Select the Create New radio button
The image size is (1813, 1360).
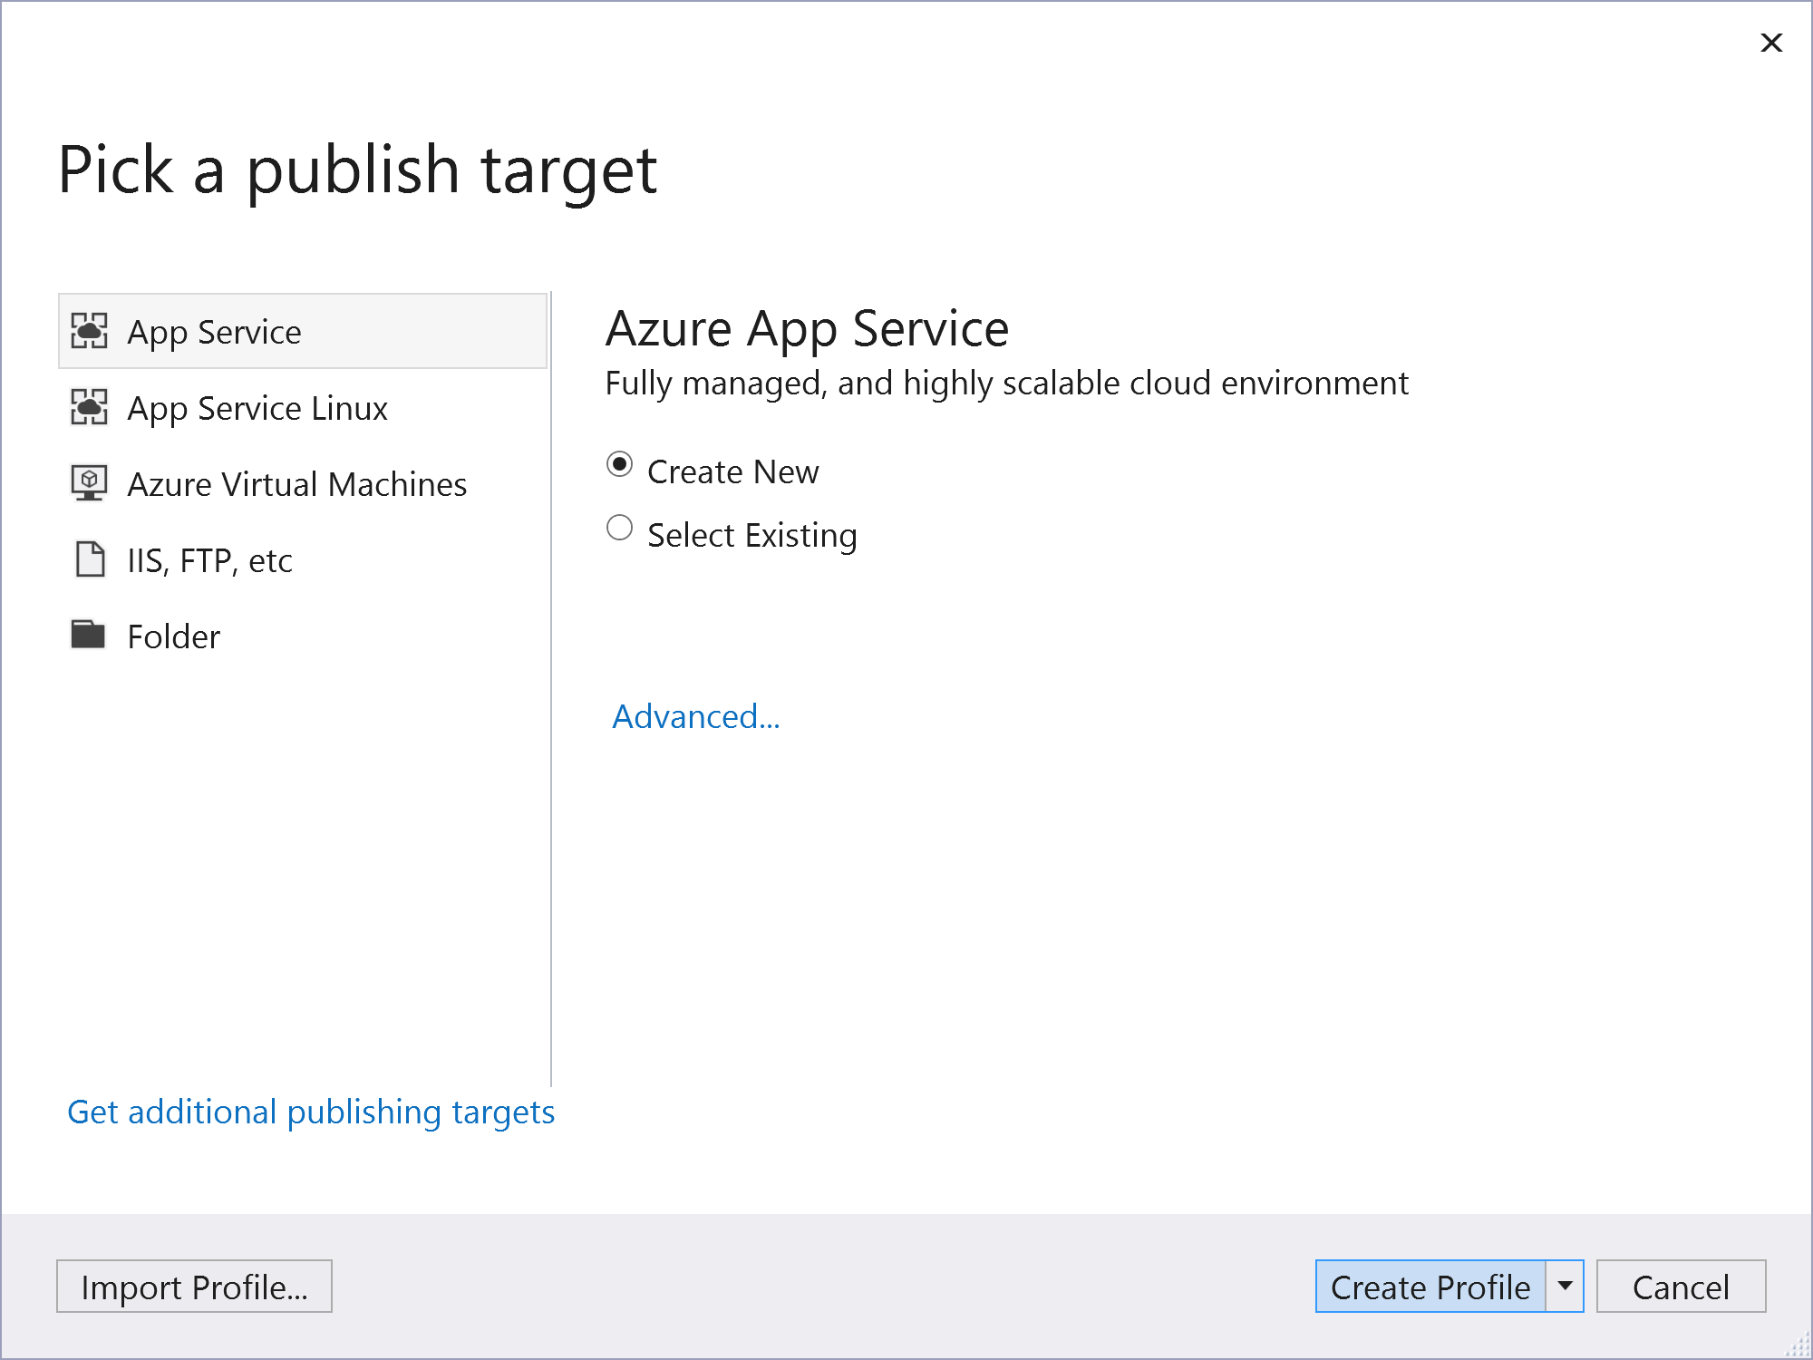tap(619, 464)
